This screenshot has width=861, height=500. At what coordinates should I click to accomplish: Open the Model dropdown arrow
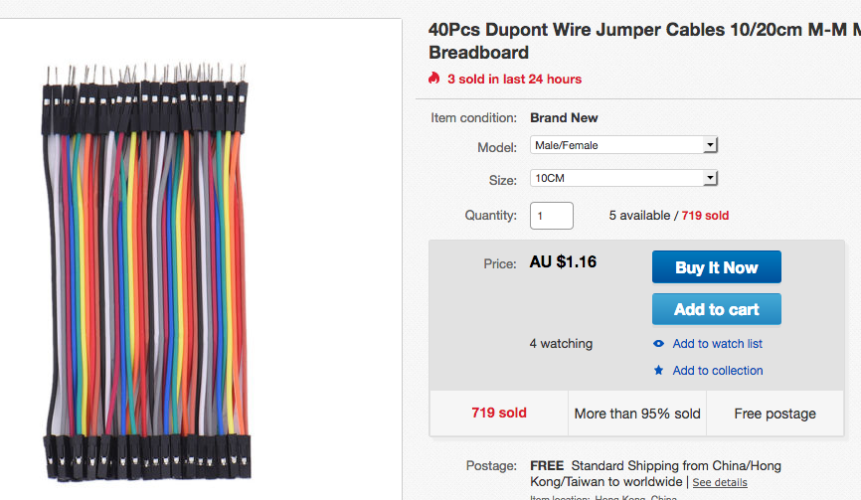pos(710,145)
